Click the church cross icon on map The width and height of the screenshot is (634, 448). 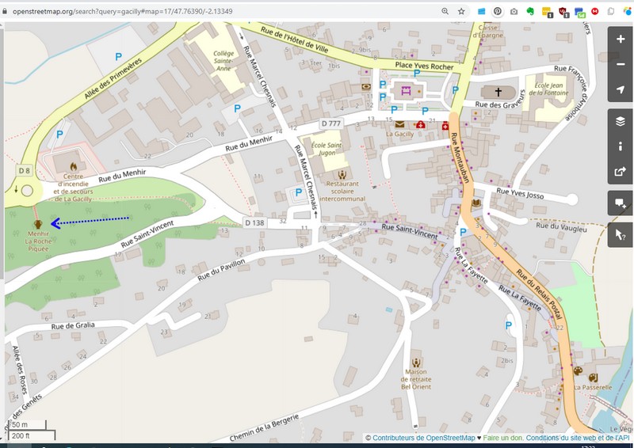point(498,92)
